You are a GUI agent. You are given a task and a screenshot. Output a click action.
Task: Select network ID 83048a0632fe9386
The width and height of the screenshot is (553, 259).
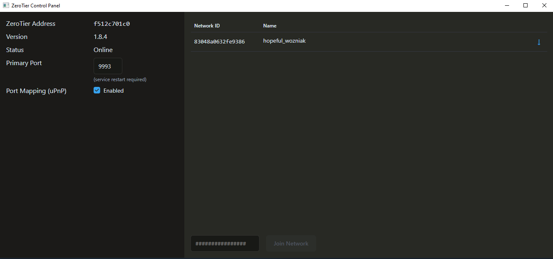(220, 42)
